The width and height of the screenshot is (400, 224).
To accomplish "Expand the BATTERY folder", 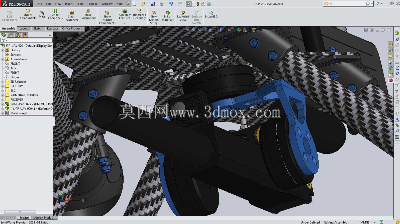I will [3, 86].
